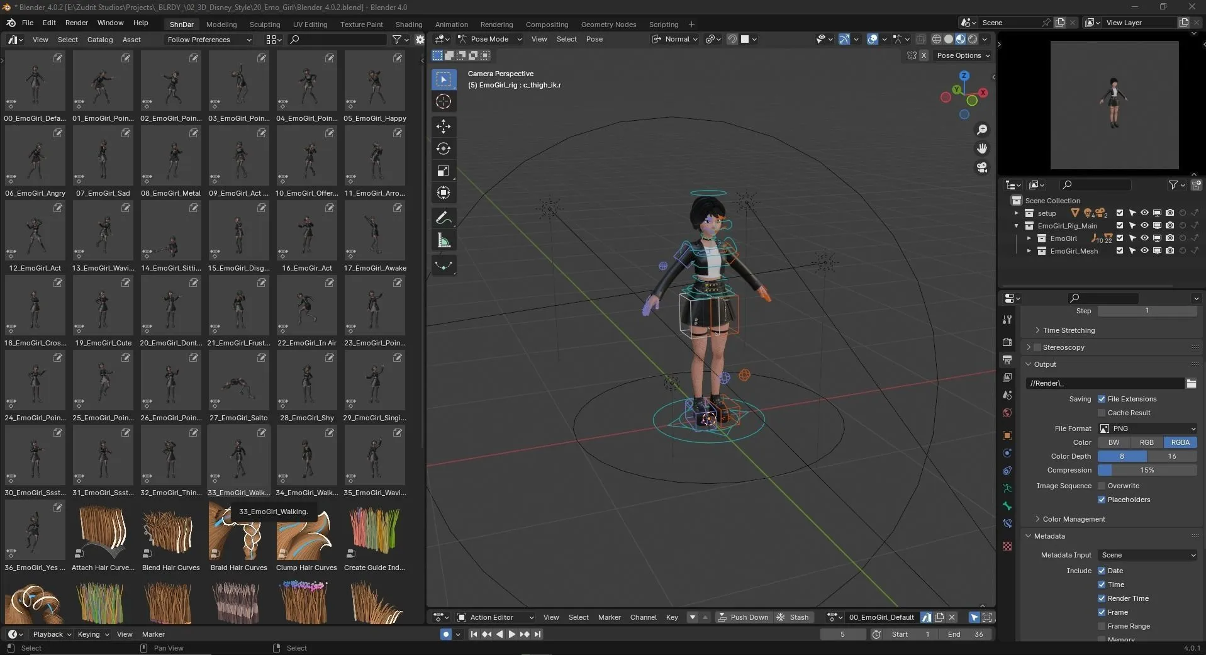The image size is (1206, 655).
Task: Open the Output Properties tab icon
Action: click(x=1007, y=359)
